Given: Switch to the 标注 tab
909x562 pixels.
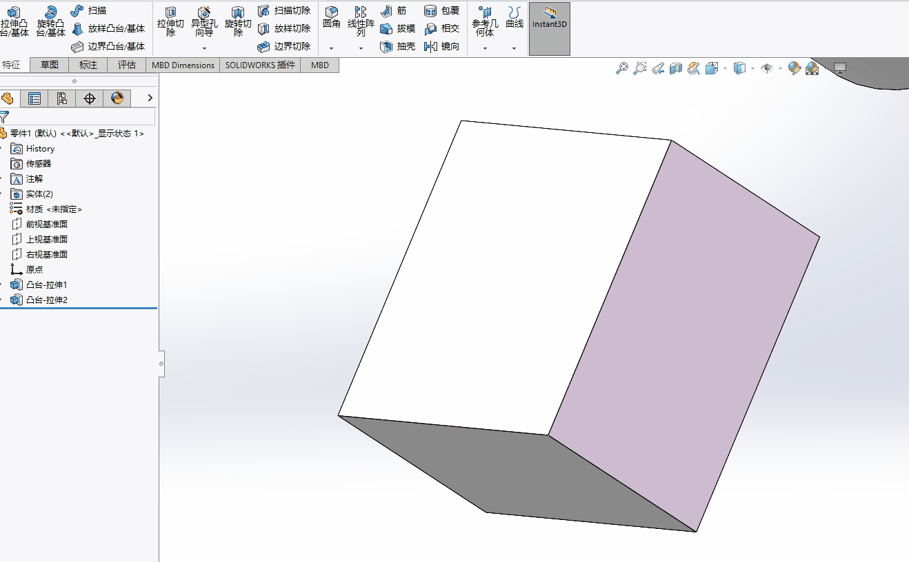Looking at the screenshot, I should tap(88, 65).
